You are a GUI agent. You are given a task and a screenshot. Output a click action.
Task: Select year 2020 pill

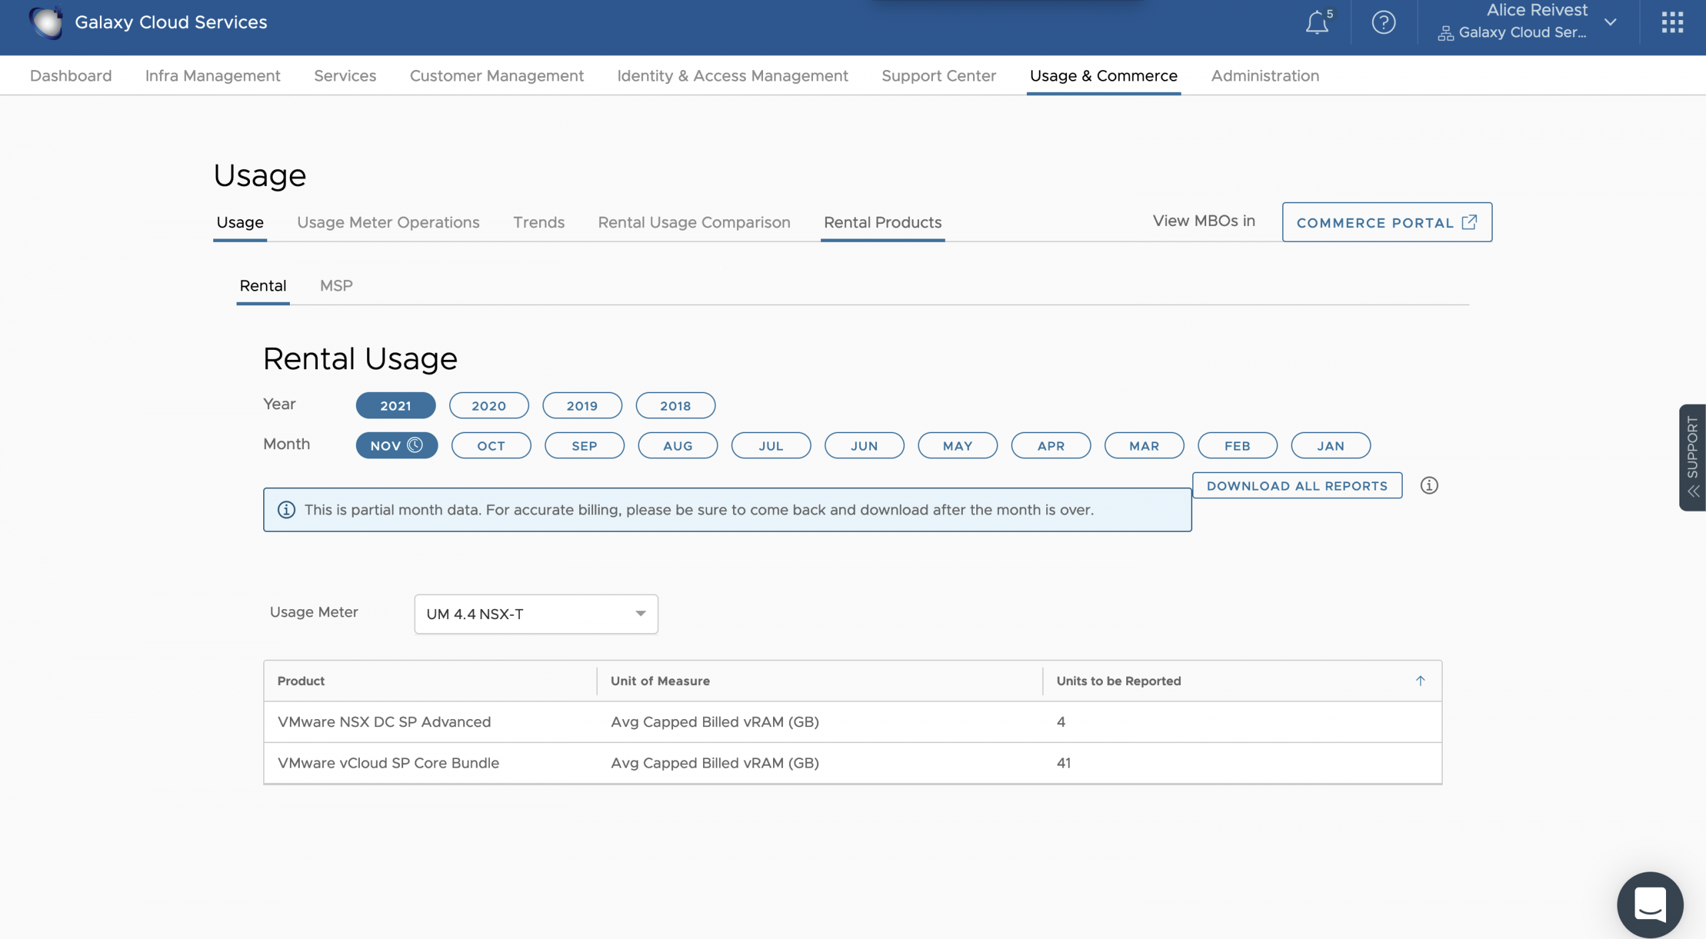pyautogui.click(x=488, y=405)
